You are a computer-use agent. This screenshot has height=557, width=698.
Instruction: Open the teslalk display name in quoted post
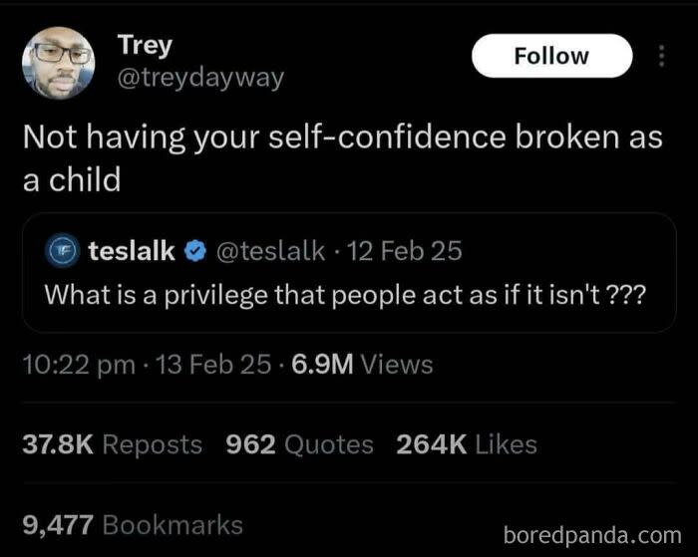[131, 251]
